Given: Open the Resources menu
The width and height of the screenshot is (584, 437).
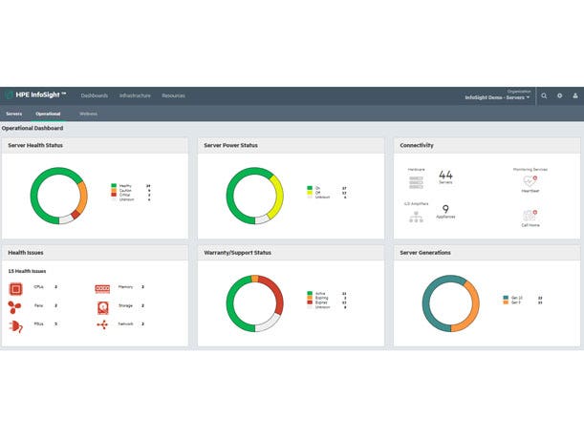Looking at the screenshot, I should coord(173,95).
